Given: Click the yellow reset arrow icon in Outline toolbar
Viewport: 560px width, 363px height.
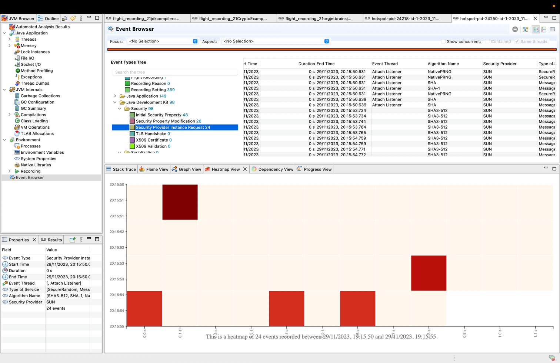Looking at the screenshot, I should [73, 18].
